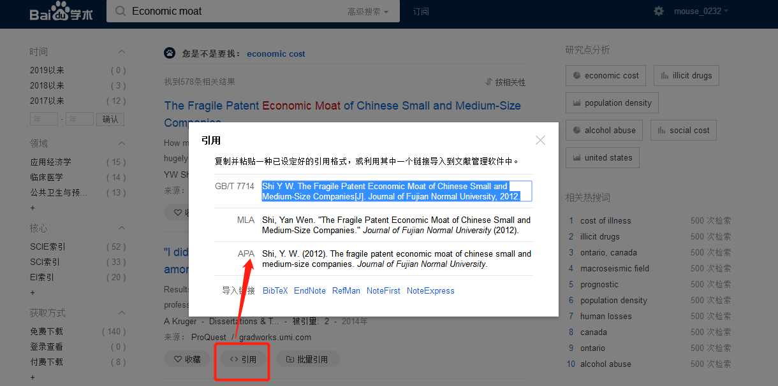Click author A Kruger

click(x=180, y=321)
